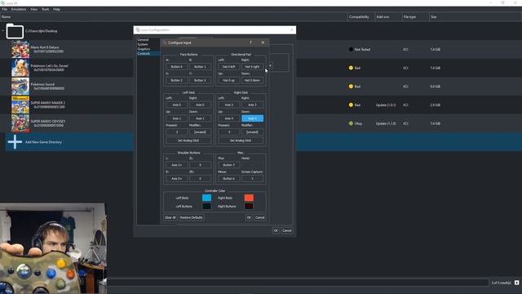Click the help question mark in Configure Input
The height and width of the screenshot is (294, 522).
click(x=250, y=42)
